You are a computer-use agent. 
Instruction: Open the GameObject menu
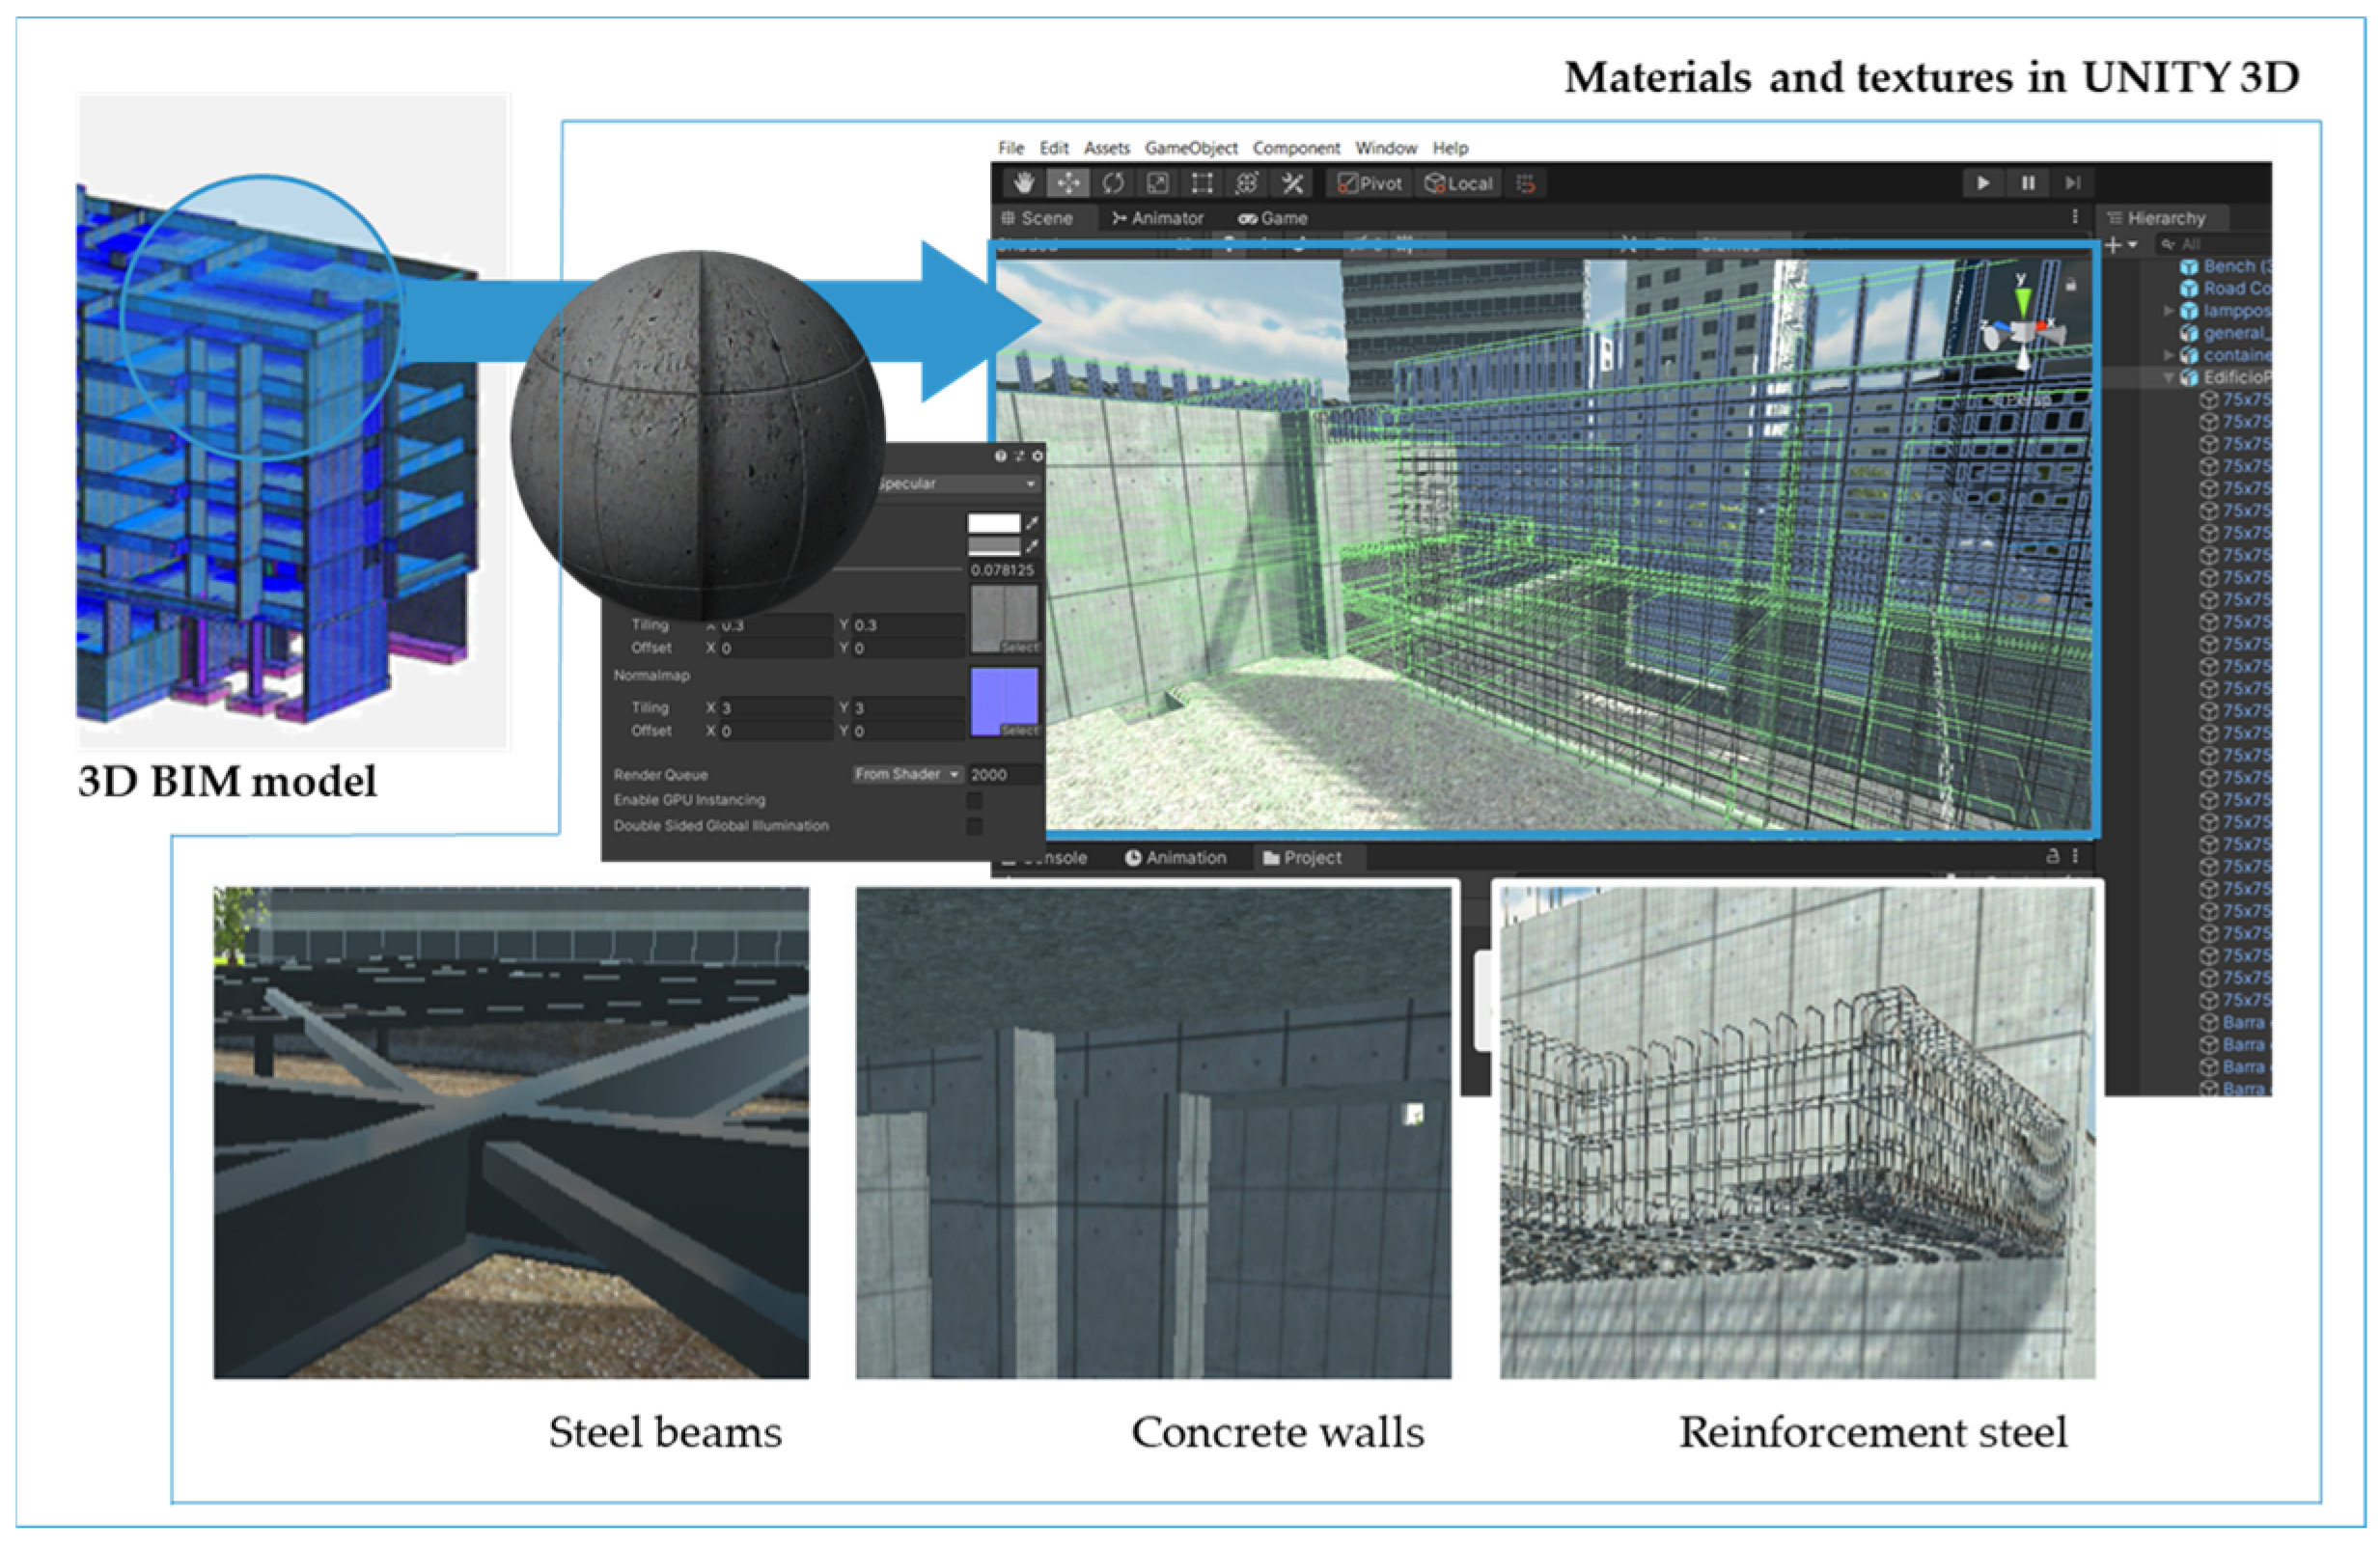point(1191,148)
